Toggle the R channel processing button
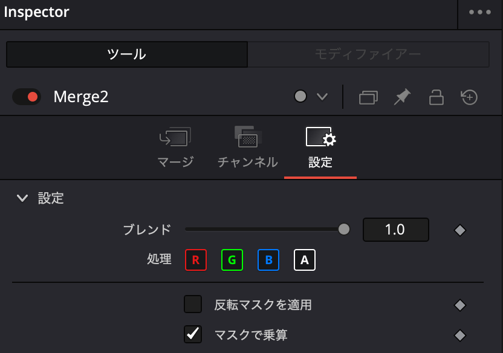The width and height of the screenshot is (503, 353). [196, 260]
